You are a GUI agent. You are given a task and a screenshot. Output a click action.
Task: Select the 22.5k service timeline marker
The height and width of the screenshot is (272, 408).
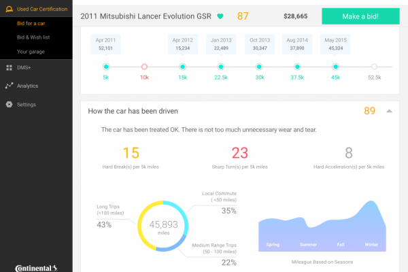221,67
